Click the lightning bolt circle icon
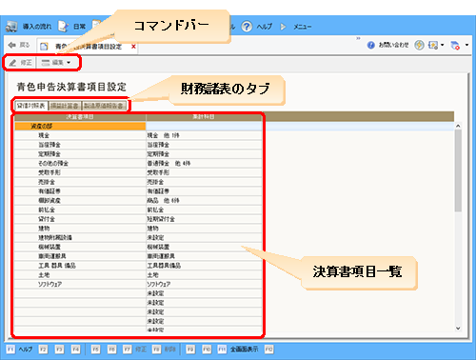 click(419, 45)
